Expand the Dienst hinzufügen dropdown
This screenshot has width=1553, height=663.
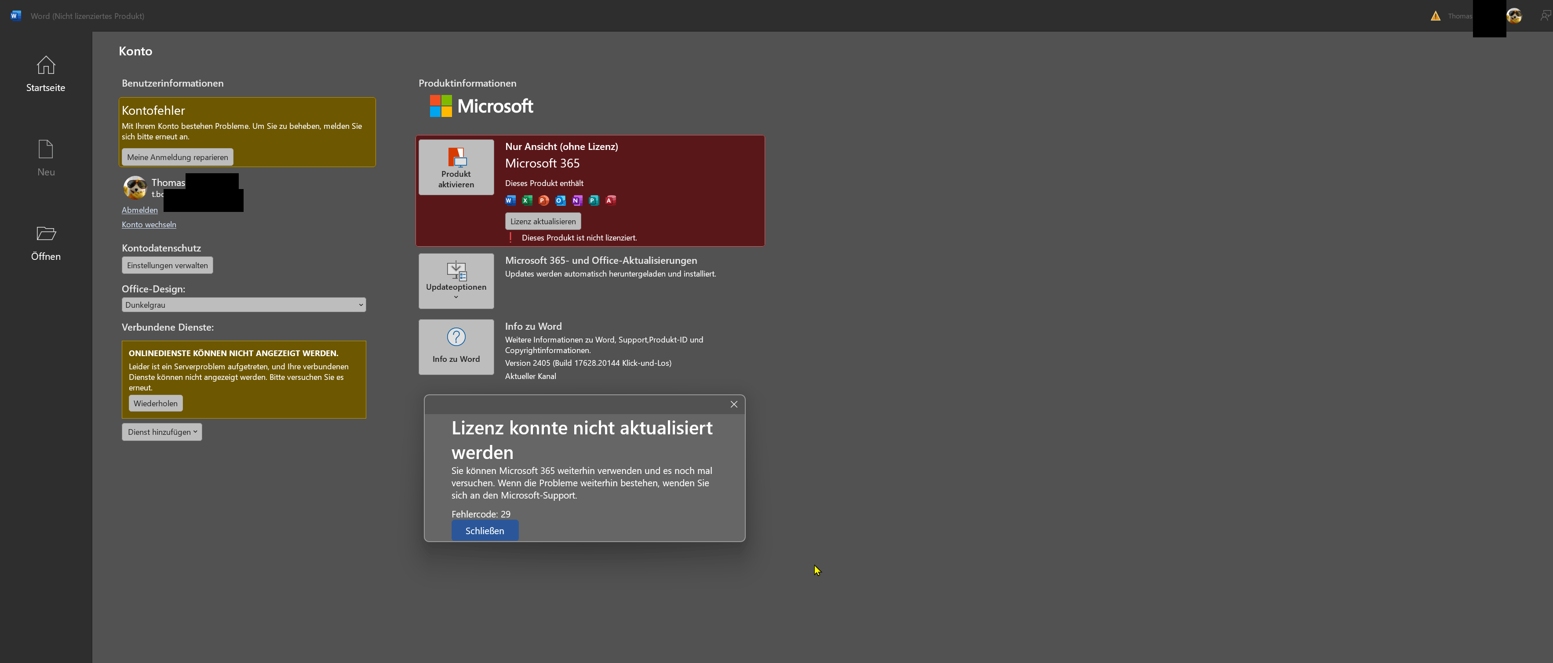click(x=161, y=432)
